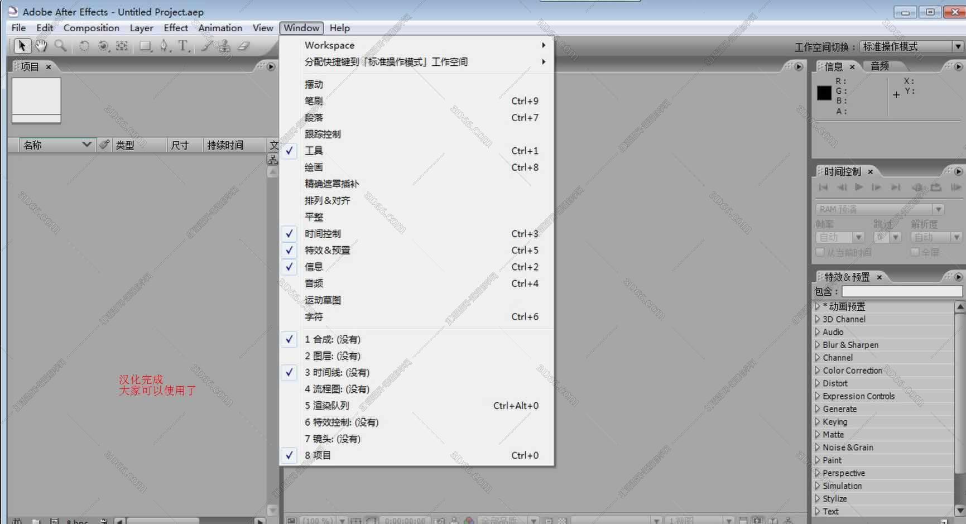The height and width of the screenshot is (524, 966).
Task: Toggle the 1 合成: (没有) menu item
Action: tap(417, 339)
